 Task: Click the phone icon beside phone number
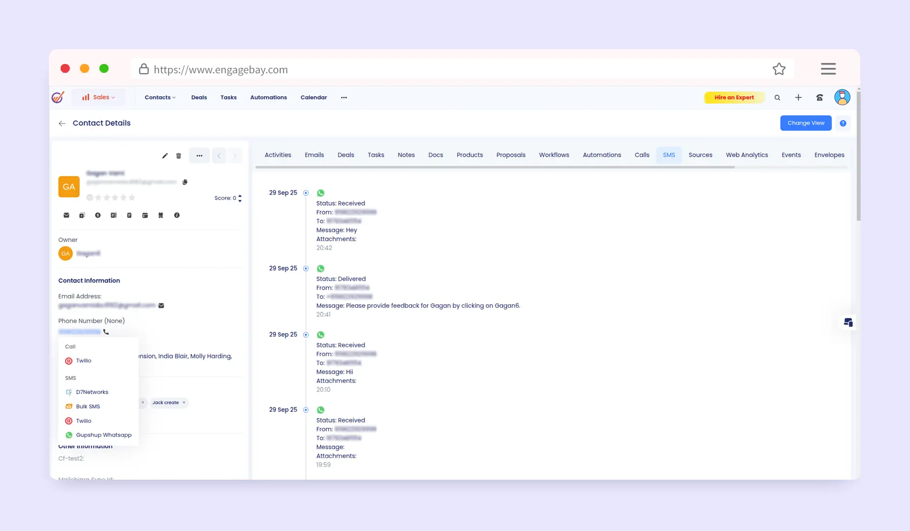click(106, 332)
